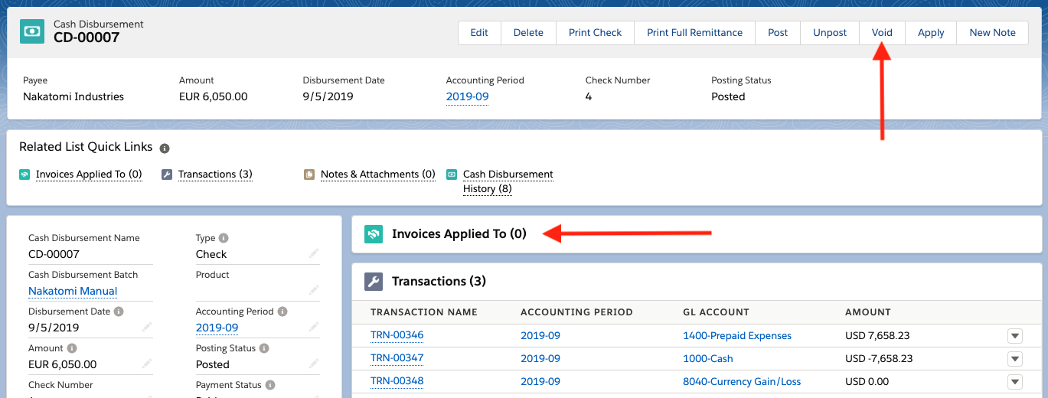Void this cash disbursement

(x=882, y=33)
